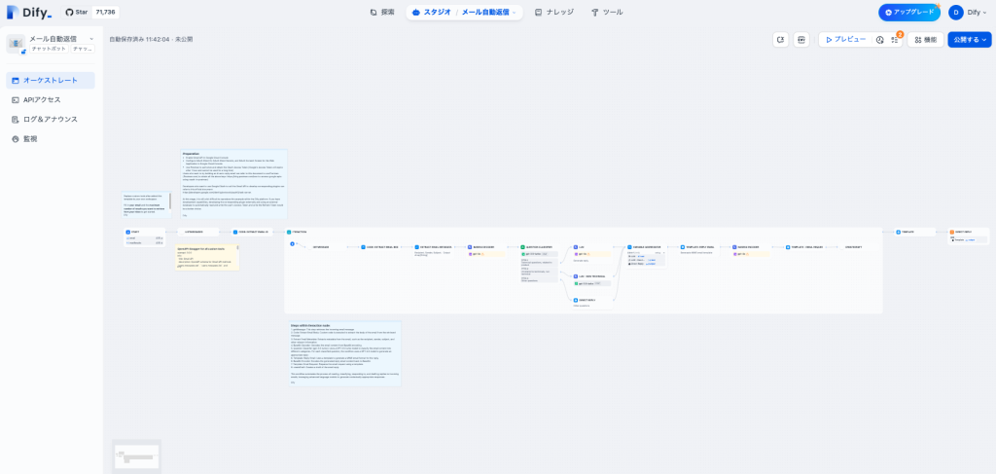Select the BASE64 ENCODER node icon
The width and height of the screenshot is (996, 474).
pos(735,246)
